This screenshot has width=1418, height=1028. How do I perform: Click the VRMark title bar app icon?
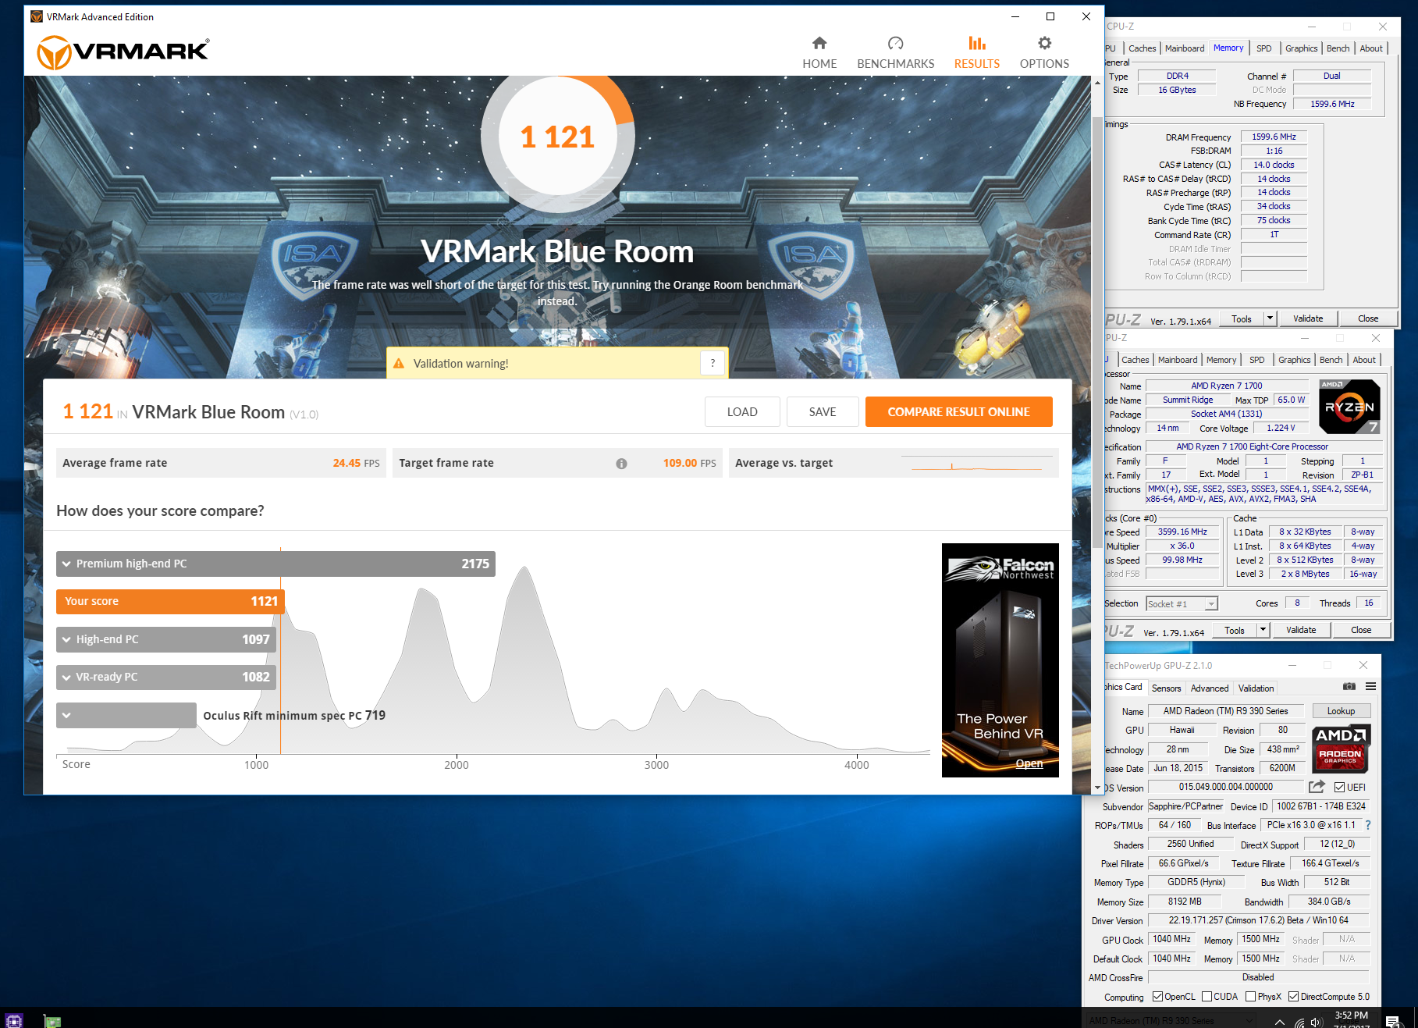click(x=37, y=16)
